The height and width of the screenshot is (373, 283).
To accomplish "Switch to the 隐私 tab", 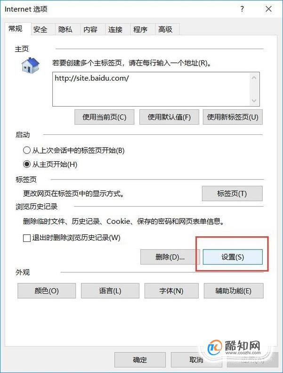I will pos(65,29).
